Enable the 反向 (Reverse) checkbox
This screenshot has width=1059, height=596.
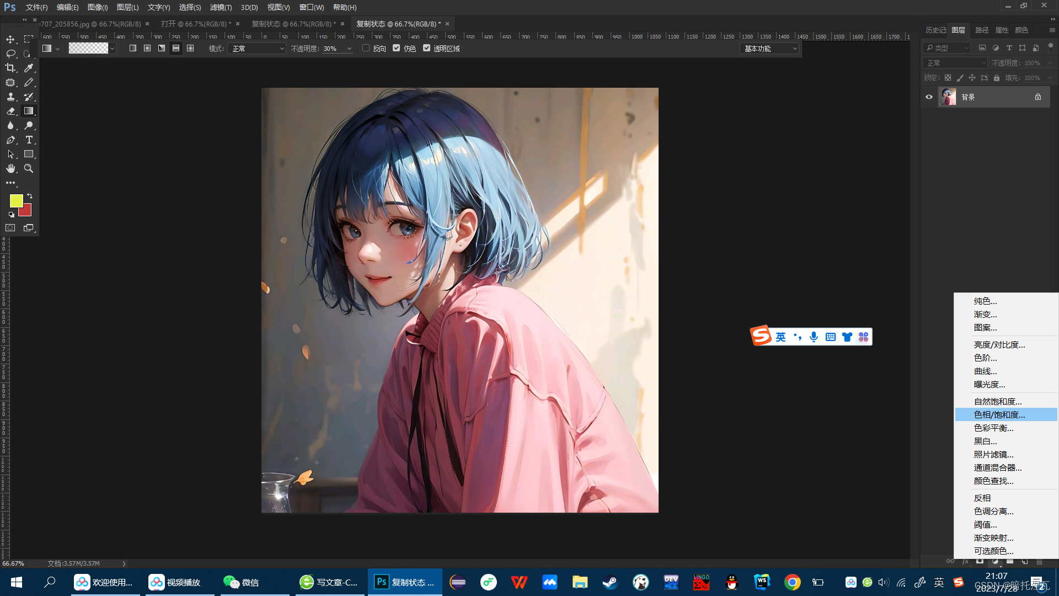(366, 48)
